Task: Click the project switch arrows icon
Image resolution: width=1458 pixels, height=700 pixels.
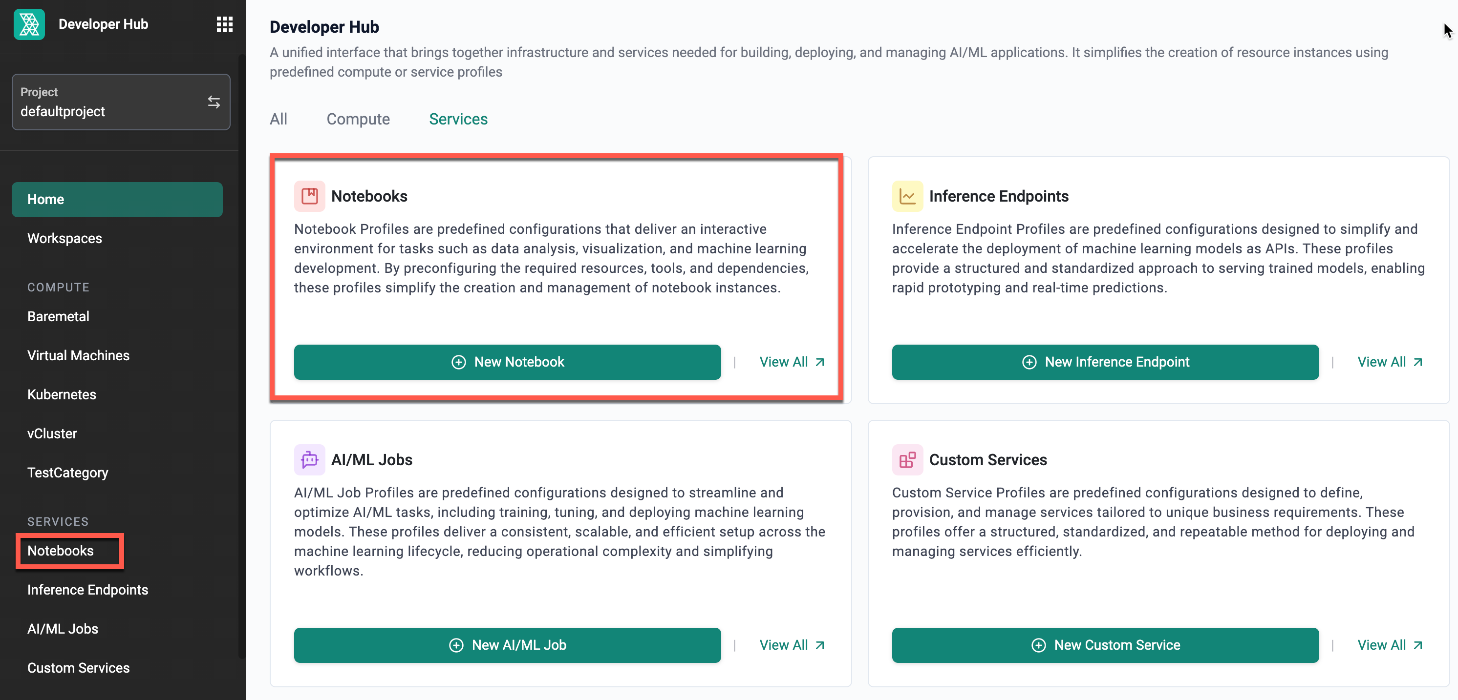Action: [214, 102]
